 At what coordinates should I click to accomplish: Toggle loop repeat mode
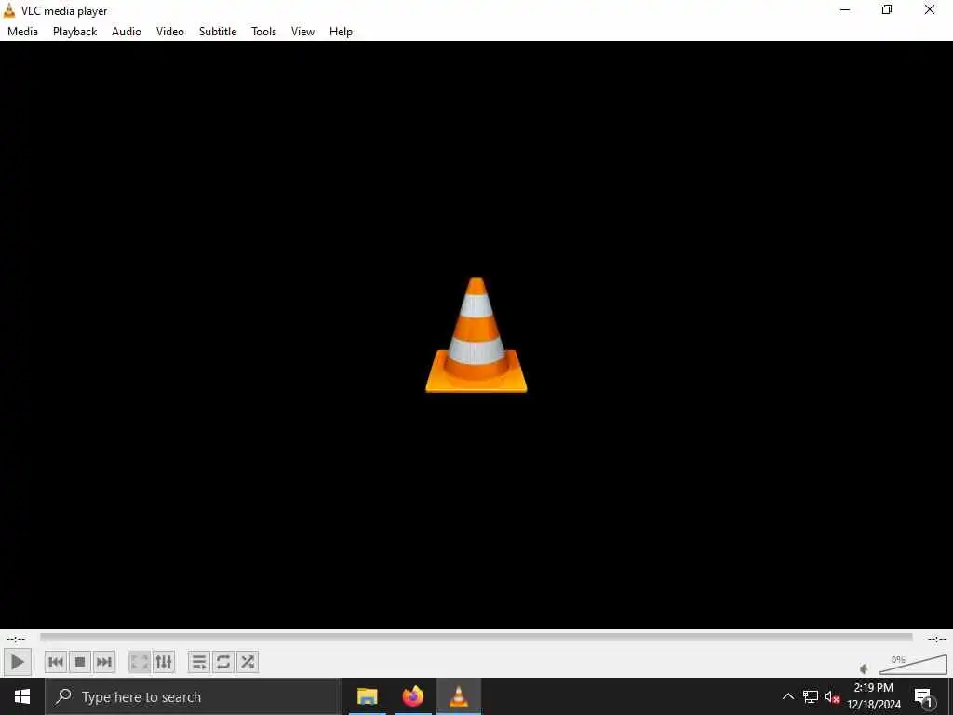[x=223, y=662]
